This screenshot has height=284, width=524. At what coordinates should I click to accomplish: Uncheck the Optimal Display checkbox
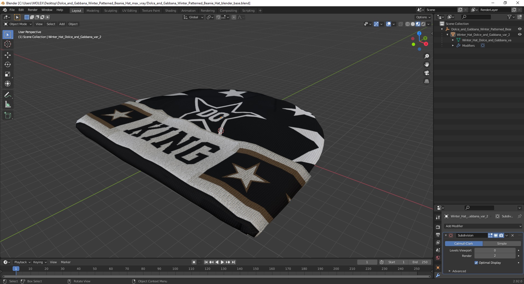pyautogui.click(x=476, y=263)
